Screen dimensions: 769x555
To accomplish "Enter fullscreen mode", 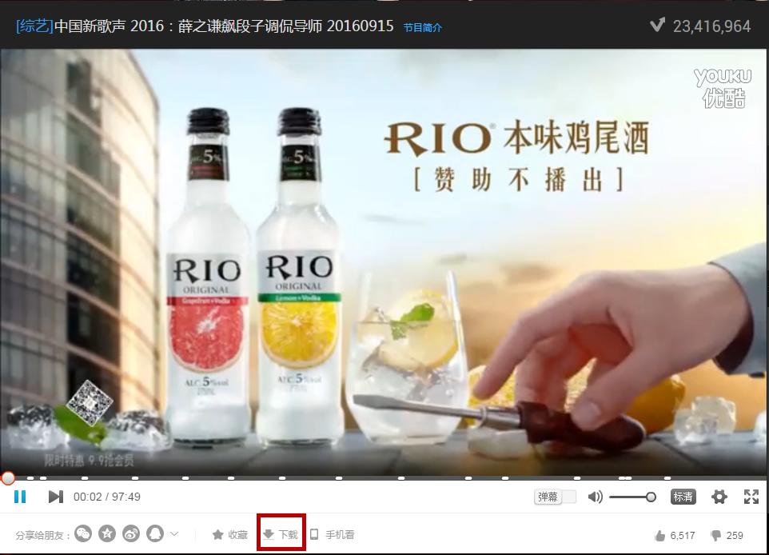I will 750,497.
